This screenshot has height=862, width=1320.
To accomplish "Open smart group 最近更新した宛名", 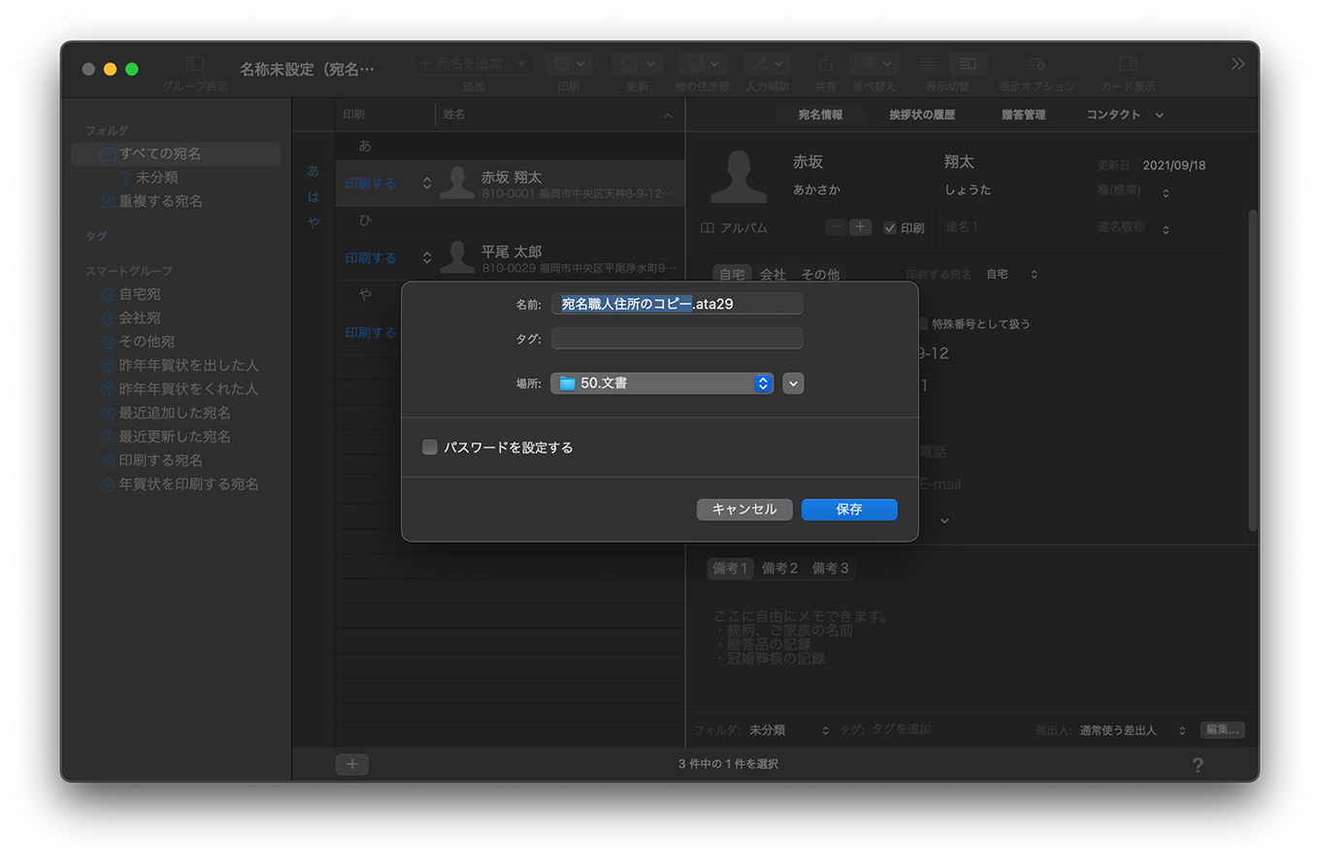I will (x=166, y=436).
